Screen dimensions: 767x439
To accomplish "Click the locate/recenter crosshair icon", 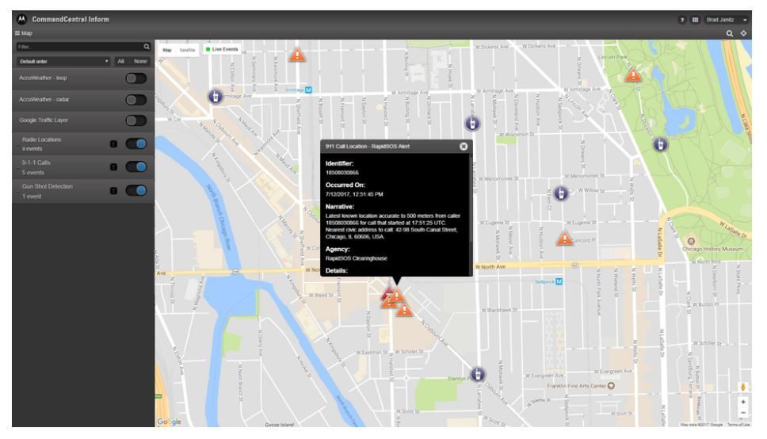I will pos(743,33).
